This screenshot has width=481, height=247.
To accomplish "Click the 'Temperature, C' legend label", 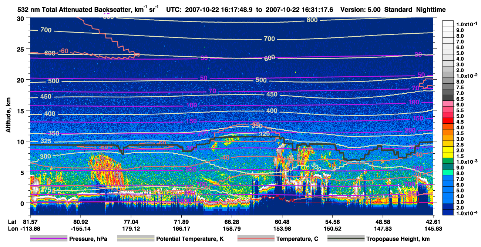I will tap(297, 239).
